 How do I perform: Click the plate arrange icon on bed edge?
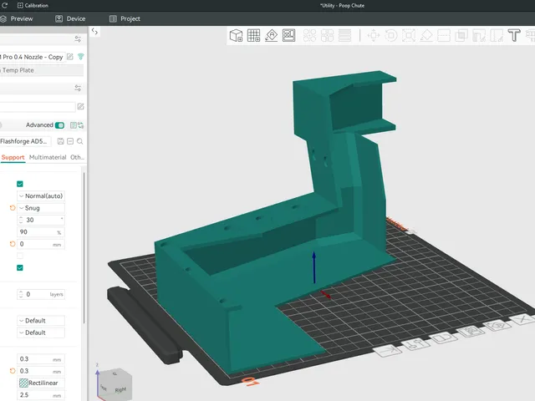(471, 331)
